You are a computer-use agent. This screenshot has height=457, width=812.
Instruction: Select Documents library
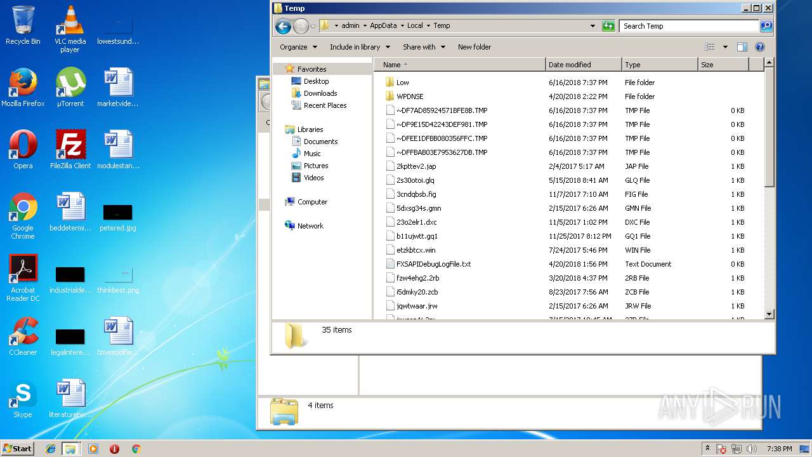(x=320, y=142)
